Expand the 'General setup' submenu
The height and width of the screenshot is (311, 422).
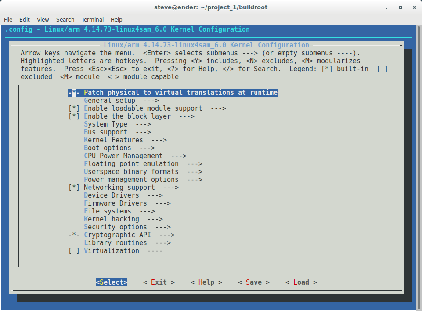pyautogui.click(x=109, y=100)
